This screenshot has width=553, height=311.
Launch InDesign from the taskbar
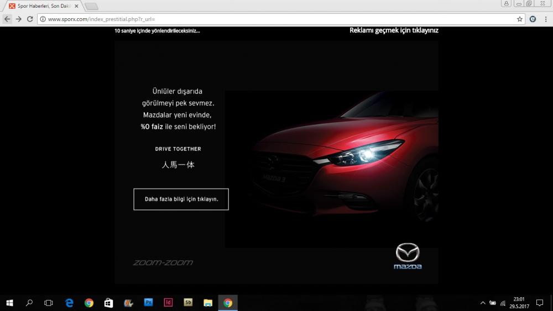pyautogui.click(x=168, y=303)
